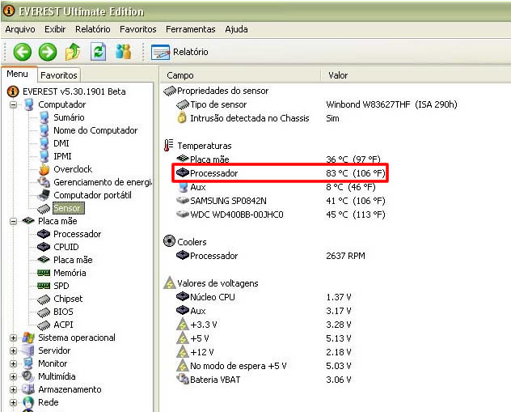
Task: Expand the Sistema operacional node
Action: (13, 338)
